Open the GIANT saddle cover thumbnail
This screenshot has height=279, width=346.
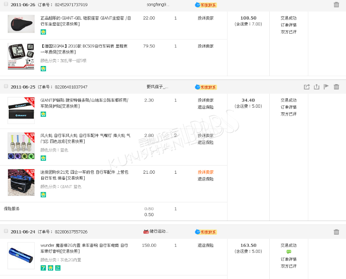tap(21, 23)
